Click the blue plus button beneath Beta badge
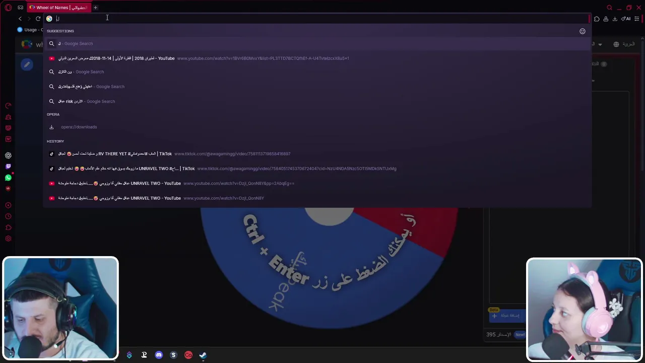645x363 pixels. [x=506, y=316]
